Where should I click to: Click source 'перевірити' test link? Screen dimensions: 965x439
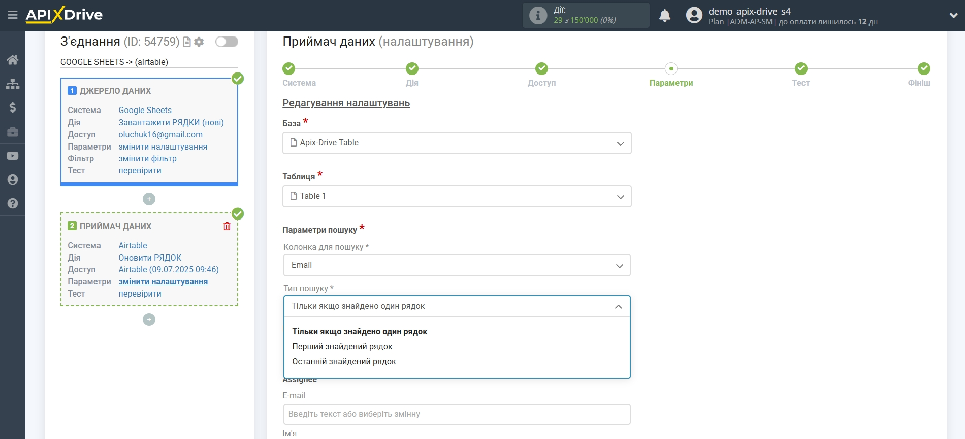(140, 171)
